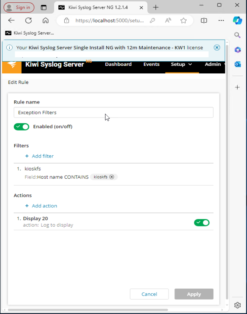Toggle the rule Enabled switch

coord(22,127)
